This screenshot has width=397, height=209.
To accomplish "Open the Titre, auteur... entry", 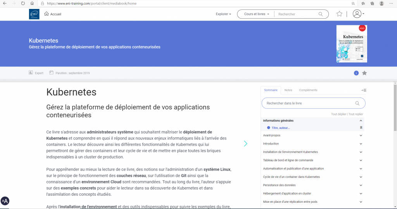I will coord(281,128).
